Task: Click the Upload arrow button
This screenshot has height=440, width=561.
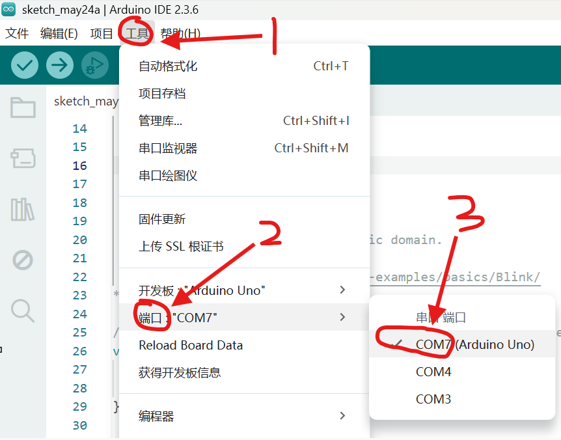Action: 60,65
